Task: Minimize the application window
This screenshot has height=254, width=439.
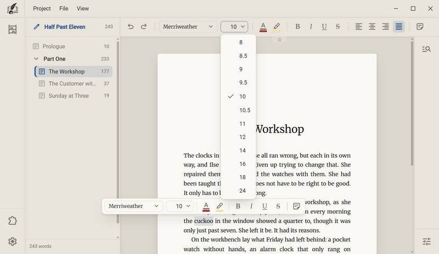Action: click(x=396, y=8)
